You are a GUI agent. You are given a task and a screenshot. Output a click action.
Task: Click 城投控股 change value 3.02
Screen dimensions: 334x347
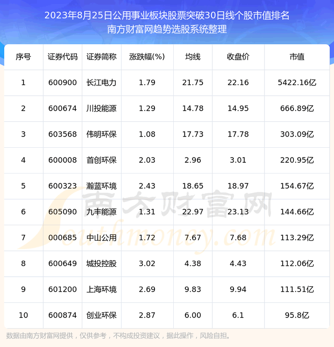tap(147, 263)
